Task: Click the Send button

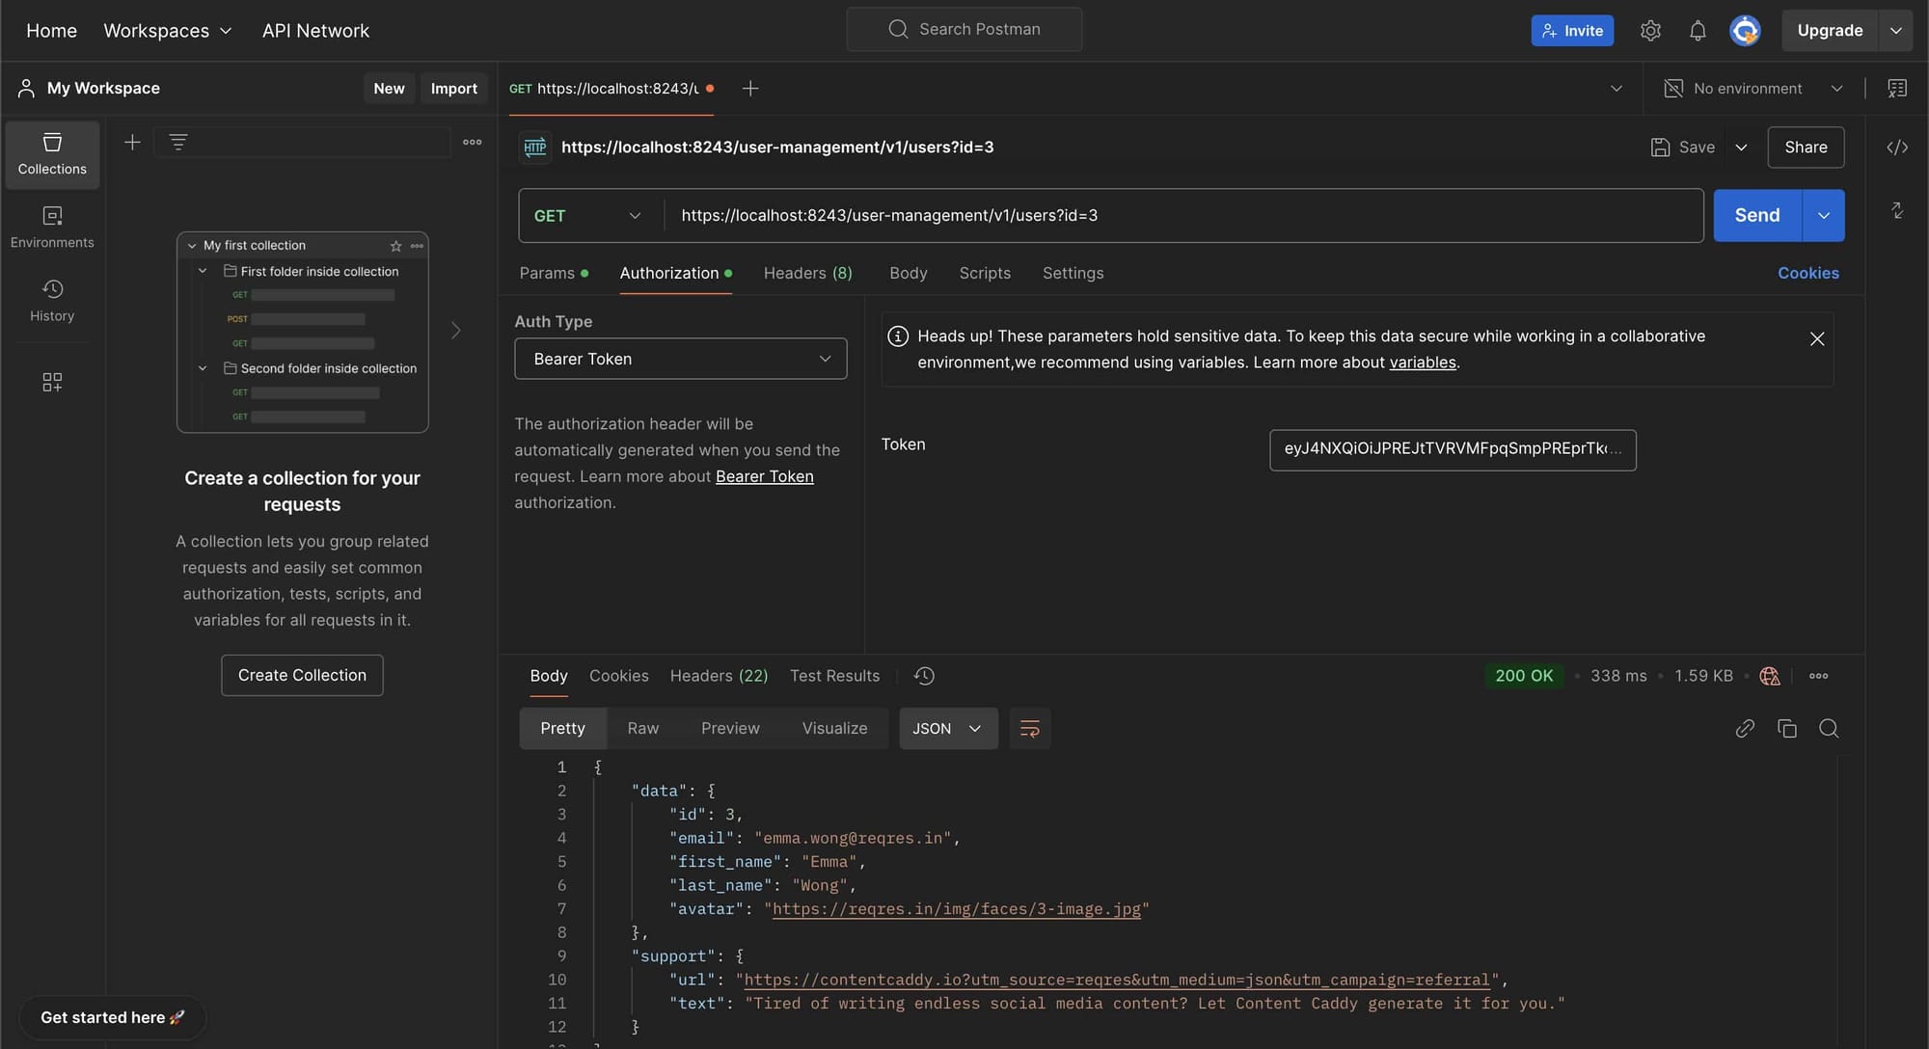Action: [1756, 216]
